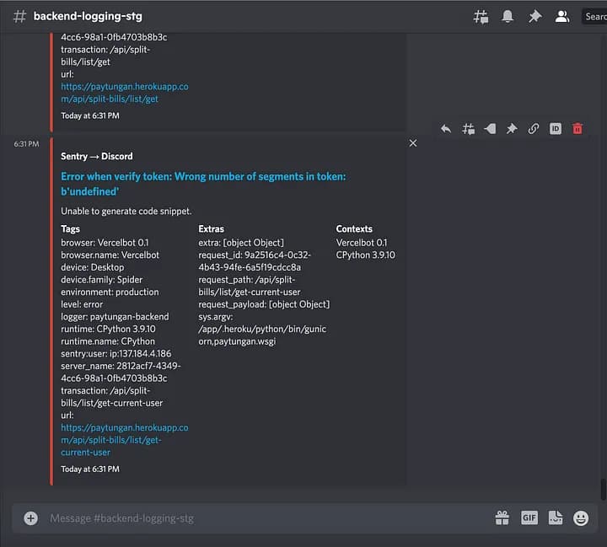Viewport: 607px width, 547px height.
Task: Click 'browser: Vercelbot 0.1' tag line
Action: pyautogui.click(x=105, y=243)
